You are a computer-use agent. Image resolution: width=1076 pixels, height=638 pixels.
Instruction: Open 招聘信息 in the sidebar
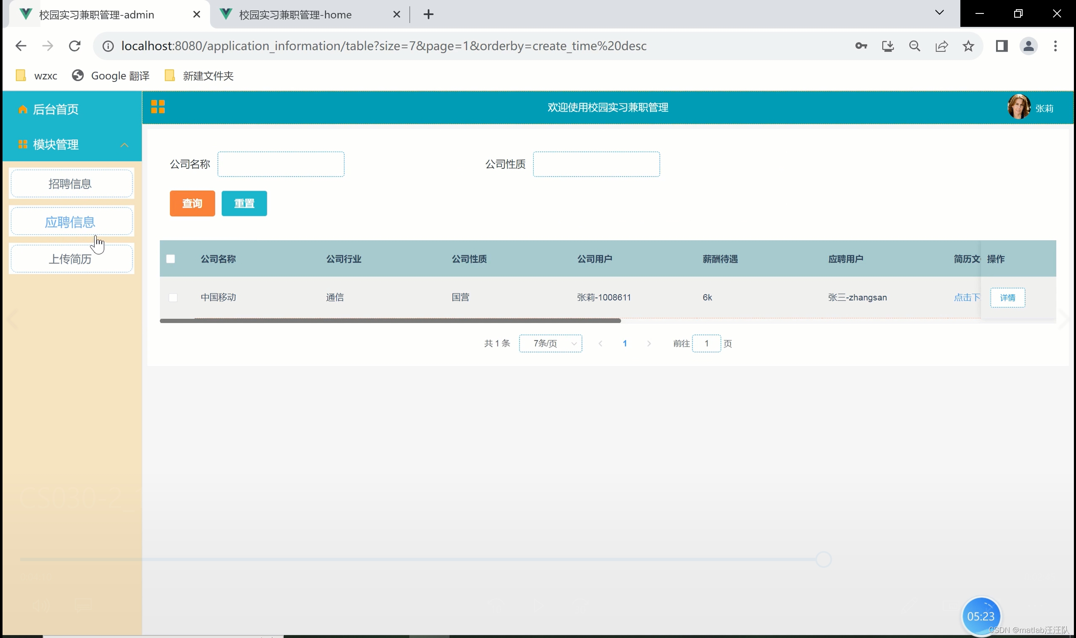point(71,184)
